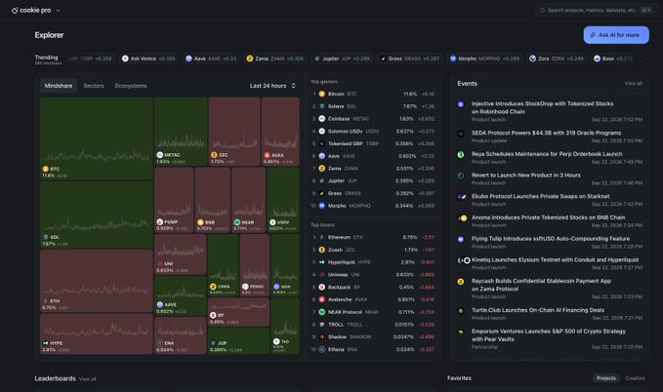Click the Morpho icon in Top gainers
Viewport: 663px width, 392px height.
pos(322,206)
